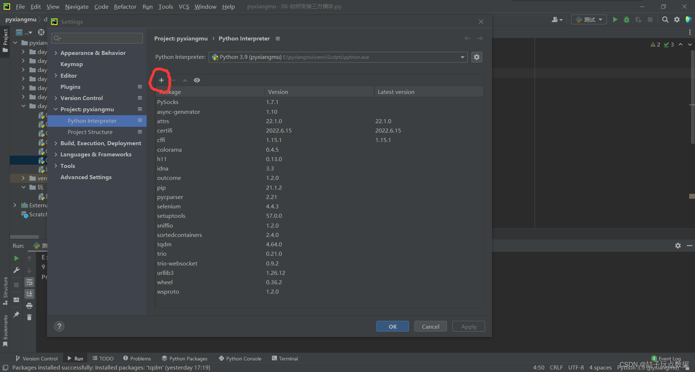
Task: Toggle the show early releases eye icon
Action: click(x=197, y=80)
